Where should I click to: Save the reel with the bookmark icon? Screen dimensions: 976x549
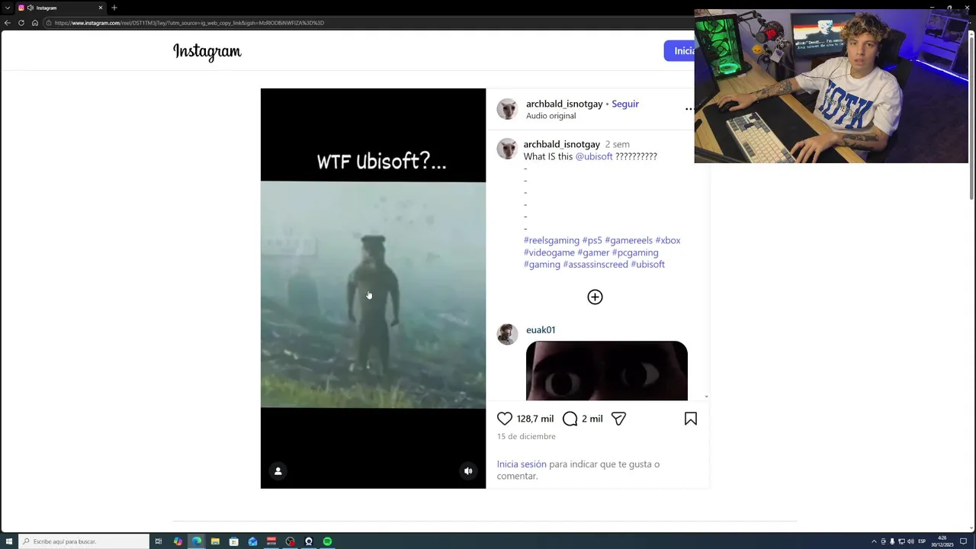[691, 419]
